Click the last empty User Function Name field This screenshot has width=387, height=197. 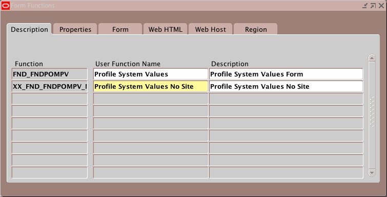[x=151, y=172]
